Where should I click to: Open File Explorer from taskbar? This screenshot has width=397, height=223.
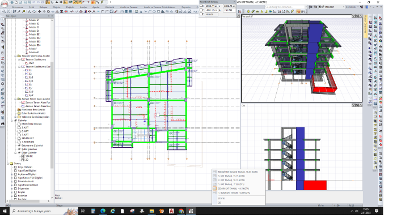[151, 211]
